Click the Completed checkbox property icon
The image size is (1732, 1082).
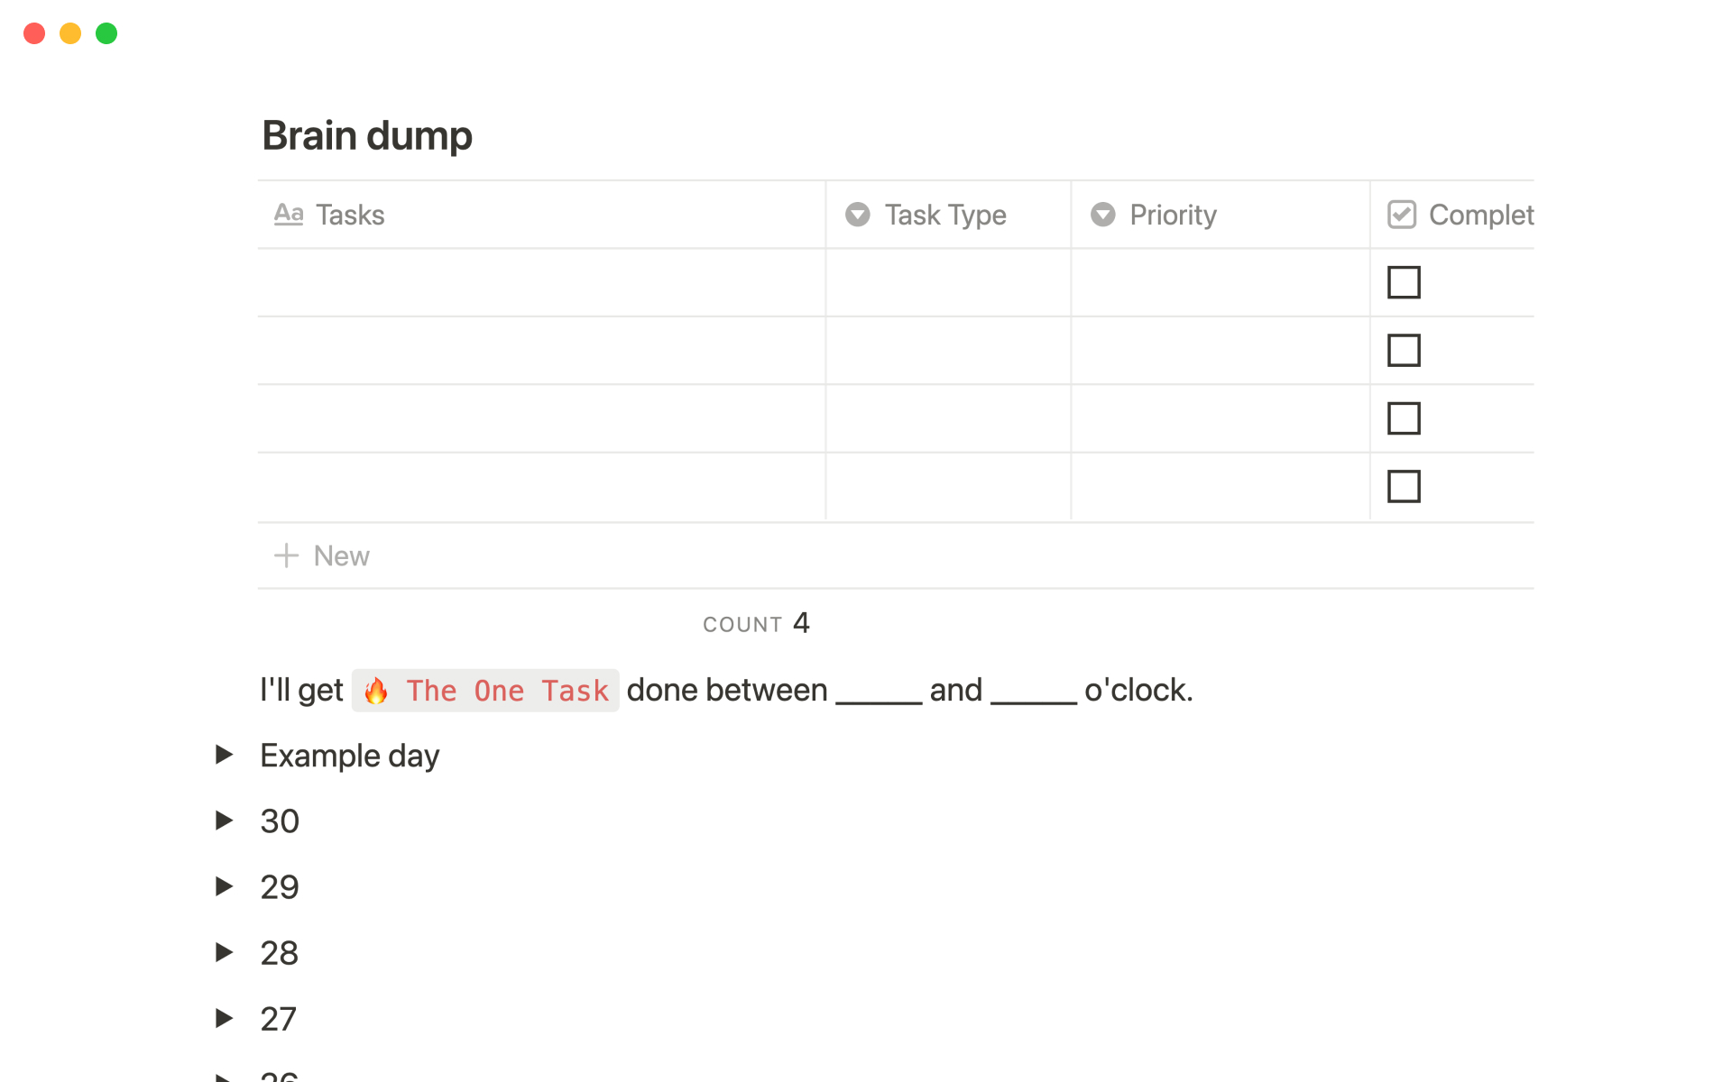tap(1401, 215)
